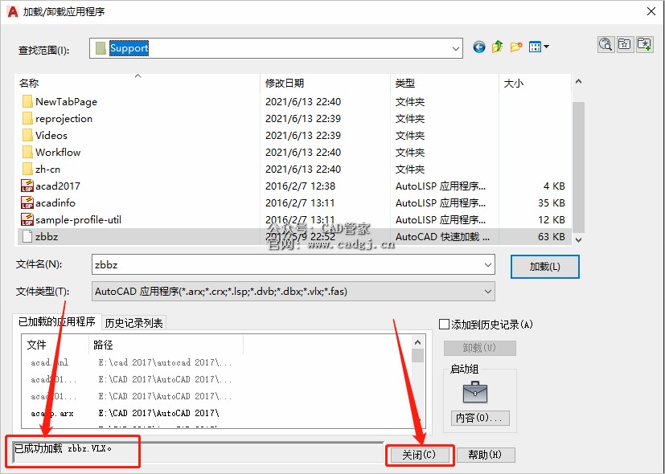This screenshot has width=665, height=474.
Task: Switch to 已加载的应用程序 tab
Action: 57,322
